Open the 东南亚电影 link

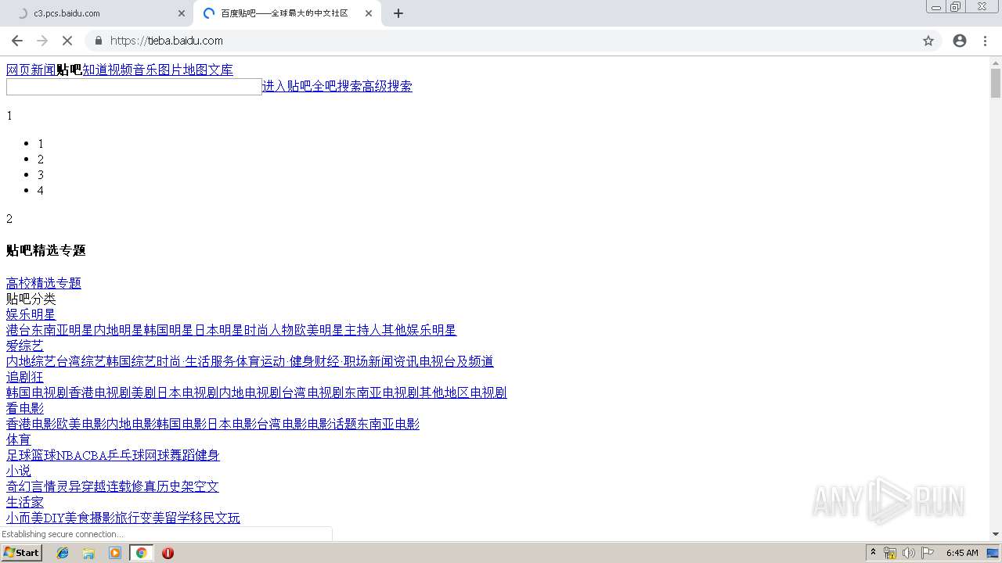(388, 424)
